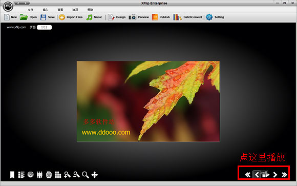Open Setting via blue gear icon
Viewport: 297px width, 186px height.
pyautogui.click(x=209, y=17)
